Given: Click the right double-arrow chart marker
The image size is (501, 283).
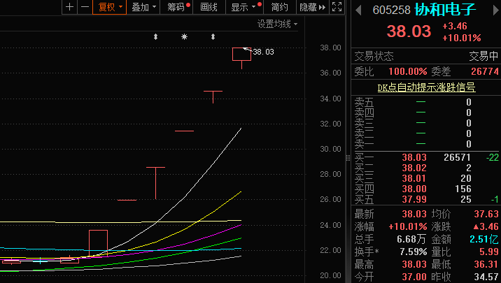Looking at the screenshot, I should (213, 36).
